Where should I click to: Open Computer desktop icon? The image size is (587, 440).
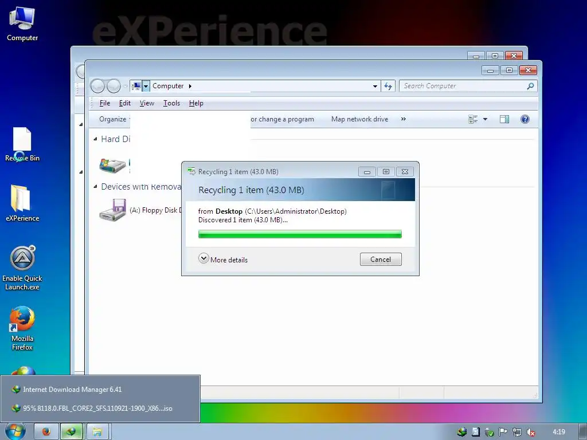pyautogui.click(x=22, y=23)
